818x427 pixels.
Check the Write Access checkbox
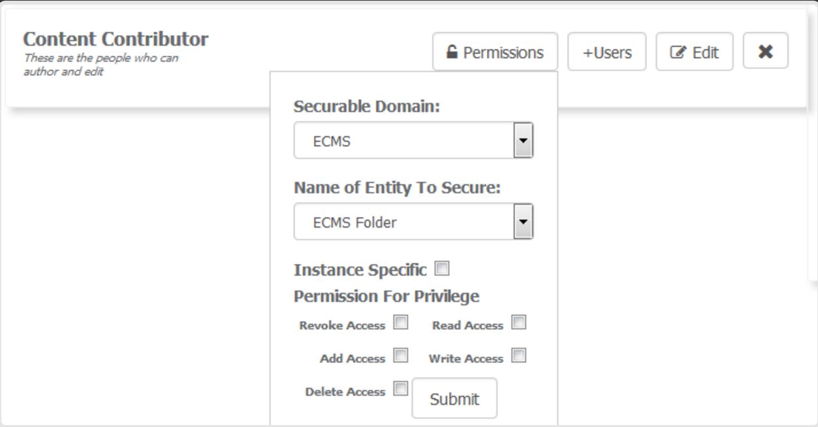(x=519, y=356)
